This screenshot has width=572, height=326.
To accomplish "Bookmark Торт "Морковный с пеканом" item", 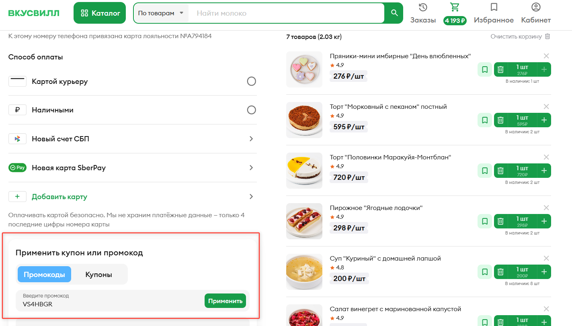I will coord(485,120).
